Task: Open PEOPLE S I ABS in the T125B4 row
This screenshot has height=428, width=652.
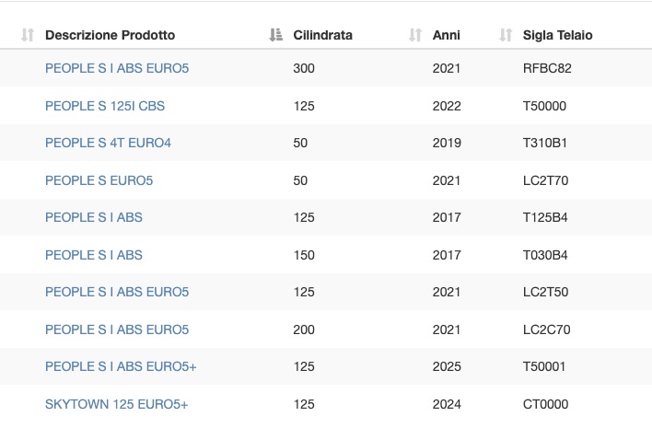Action: click(x=94, y=217)
